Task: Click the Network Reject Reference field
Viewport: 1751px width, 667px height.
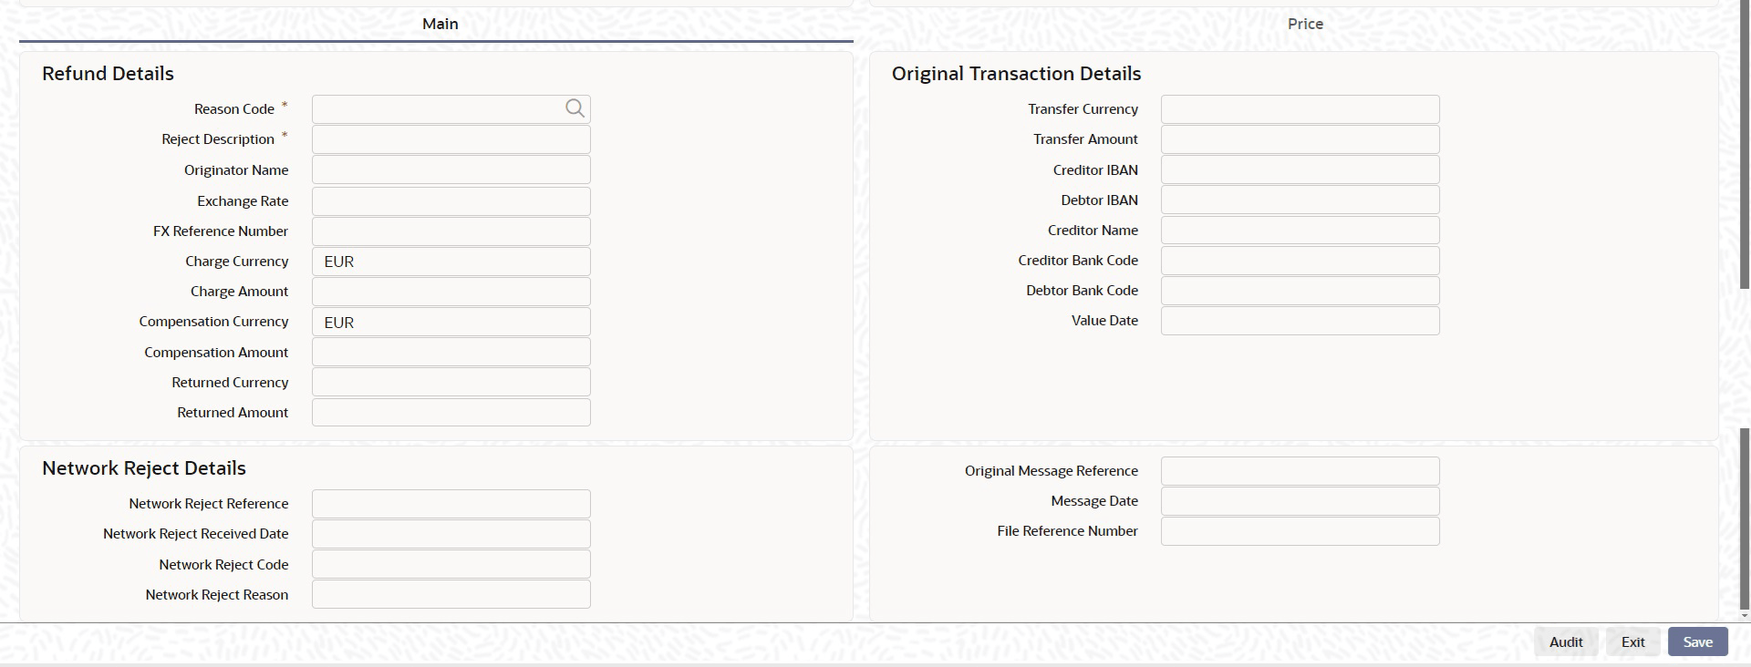Action: 451,504
